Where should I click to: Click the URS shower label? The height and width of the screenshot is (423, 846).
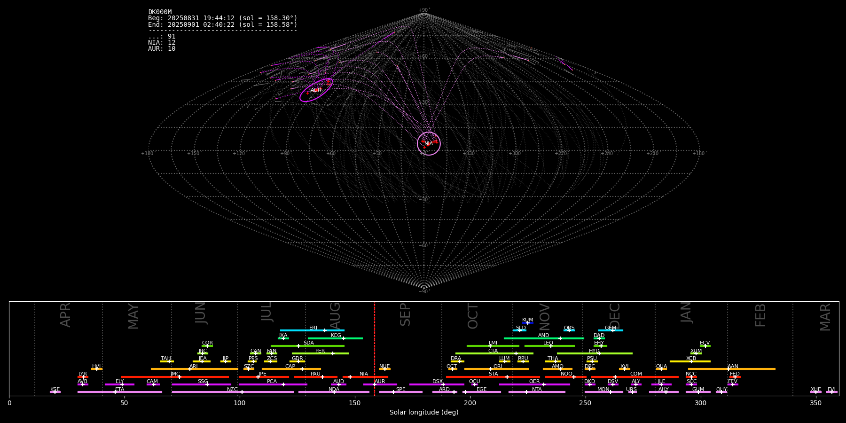(x=632, y=390)
